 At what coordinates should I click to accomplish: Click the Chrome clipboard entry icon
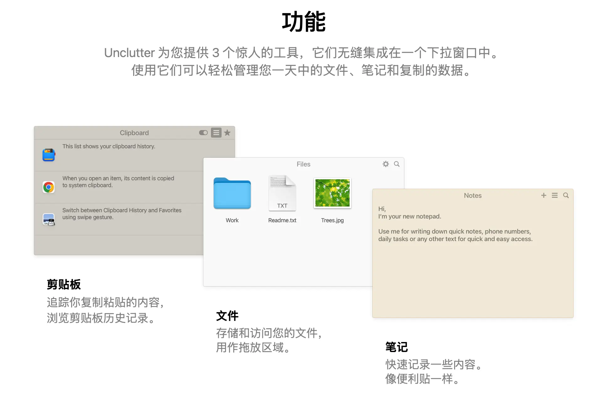coord(49,187)
